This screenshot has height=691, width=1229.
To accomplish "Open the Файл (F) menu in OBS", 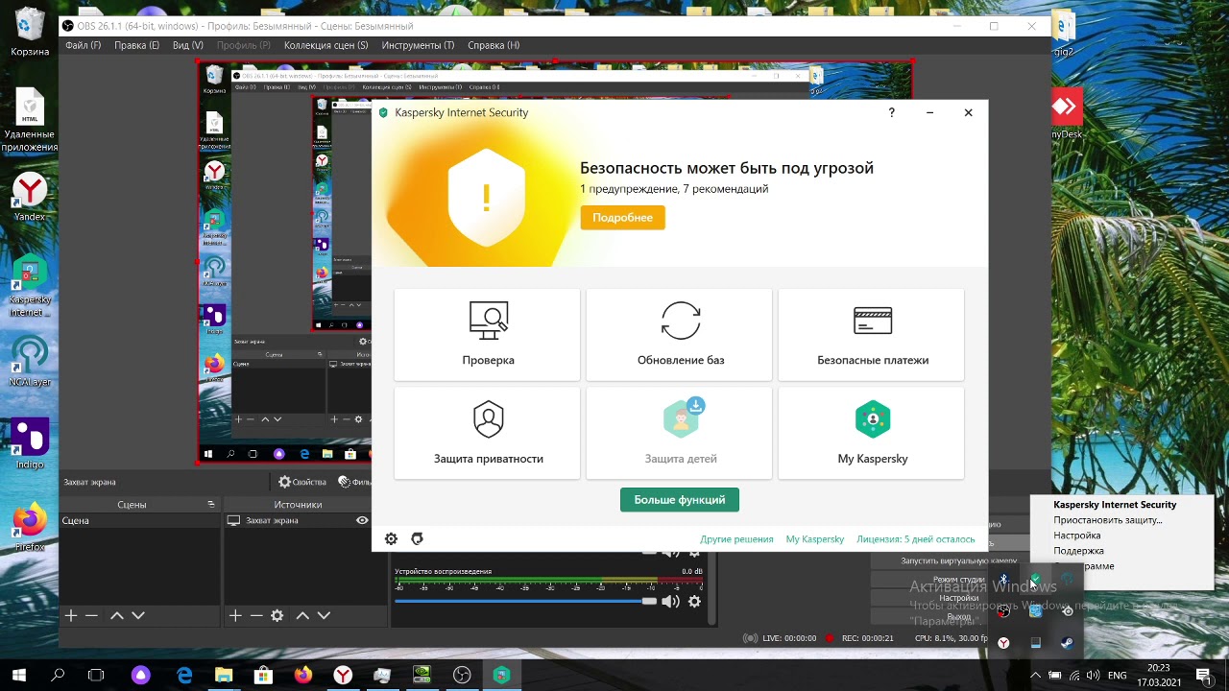I will coord(83,45).
